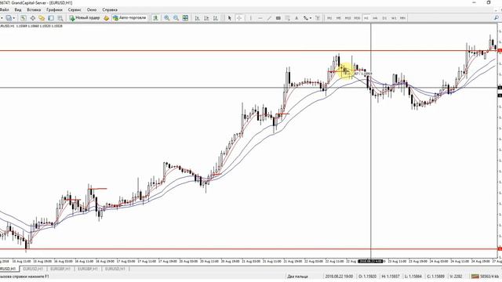Select the crosshair tool
This screenshot has width=502, height=282.
click(239, 18)
